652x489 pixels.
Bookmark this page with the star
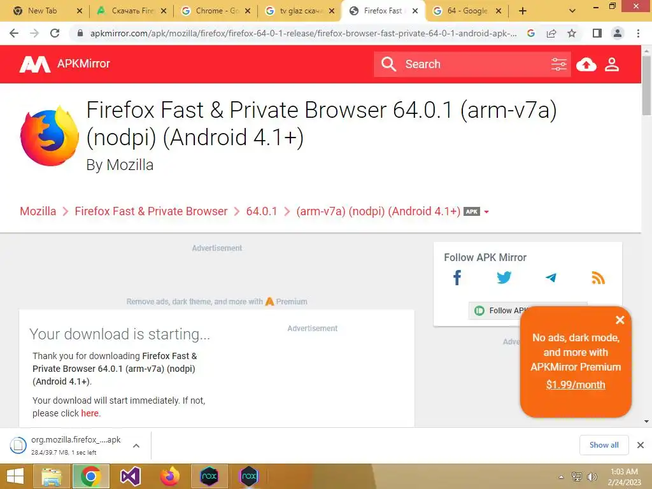tap(572, 33)
